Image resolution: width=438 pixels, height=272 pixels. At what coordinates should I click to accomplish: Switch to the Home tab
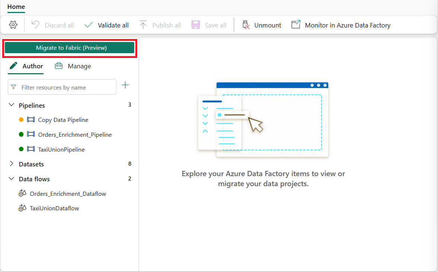(16, 7)
